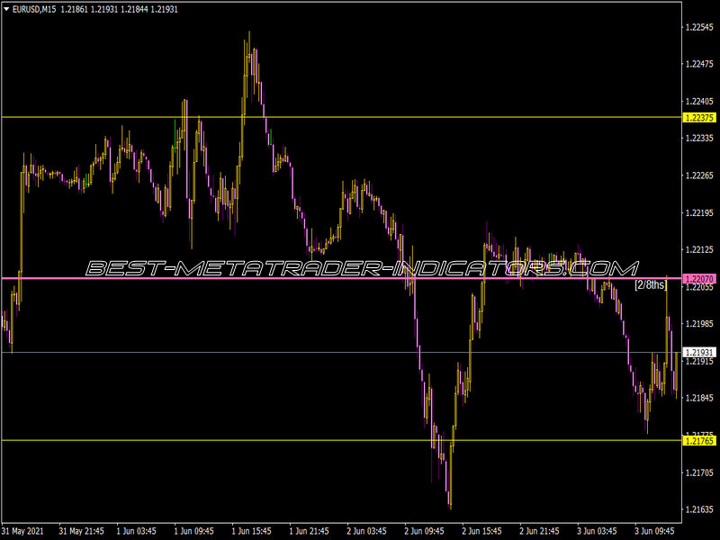Open the chart menu triangle beside EURUSD,M15
This screenshot has width=720, height=540.
tap(6, 9)
